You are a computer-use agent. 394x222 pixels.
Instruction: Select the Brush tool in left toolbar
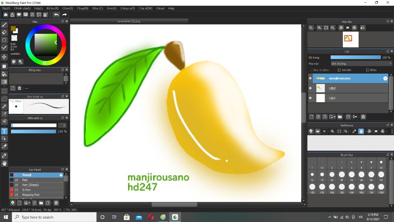click(x=4, y=25)
